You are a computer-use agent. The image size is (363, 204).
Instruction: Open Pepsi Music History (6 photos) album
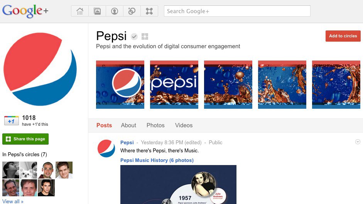pos(157,160)
